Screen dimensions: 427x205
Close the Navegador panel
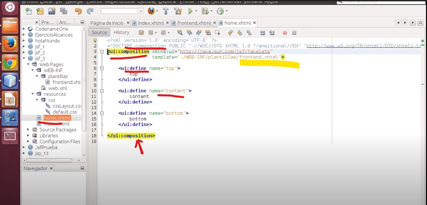[51, 168]
